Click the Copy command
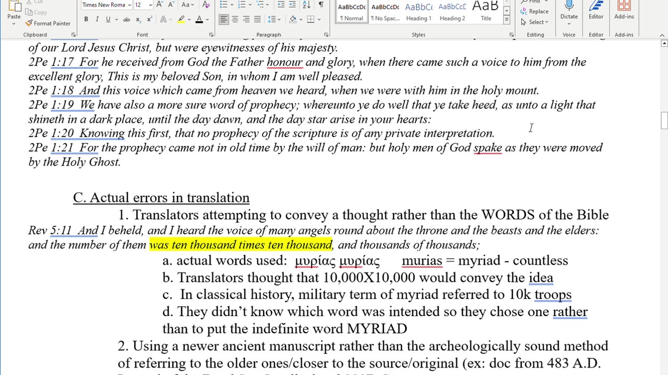The image size is (668, 375). pyautogui.click(x=37, y=12)
